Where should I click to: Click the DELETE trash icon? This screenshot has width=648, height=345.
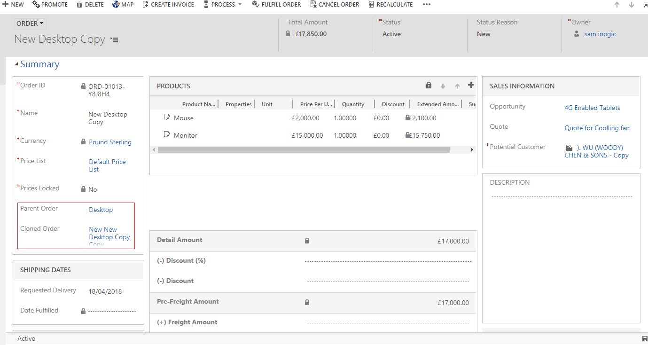pyautogui.click(x=80, y=4)
